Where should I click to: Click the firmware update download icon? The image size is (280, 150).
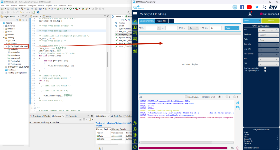pos(250,14)
